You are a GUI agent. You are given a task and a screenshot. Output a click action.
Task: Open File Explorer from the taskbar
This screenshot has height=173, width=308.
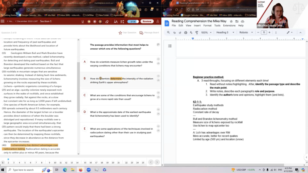pyautogui.click(x=73, y=170)
